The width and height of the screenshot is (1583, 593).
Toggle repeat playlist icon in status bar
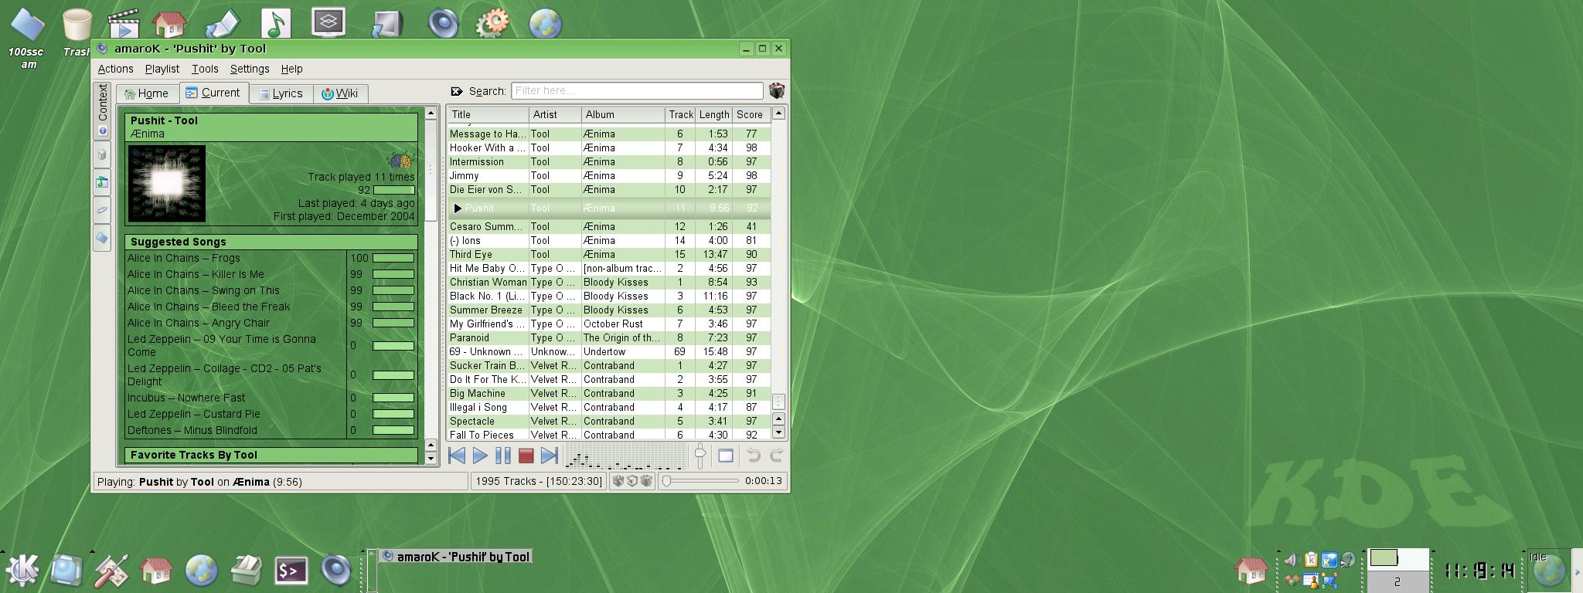tap(646, 481)
